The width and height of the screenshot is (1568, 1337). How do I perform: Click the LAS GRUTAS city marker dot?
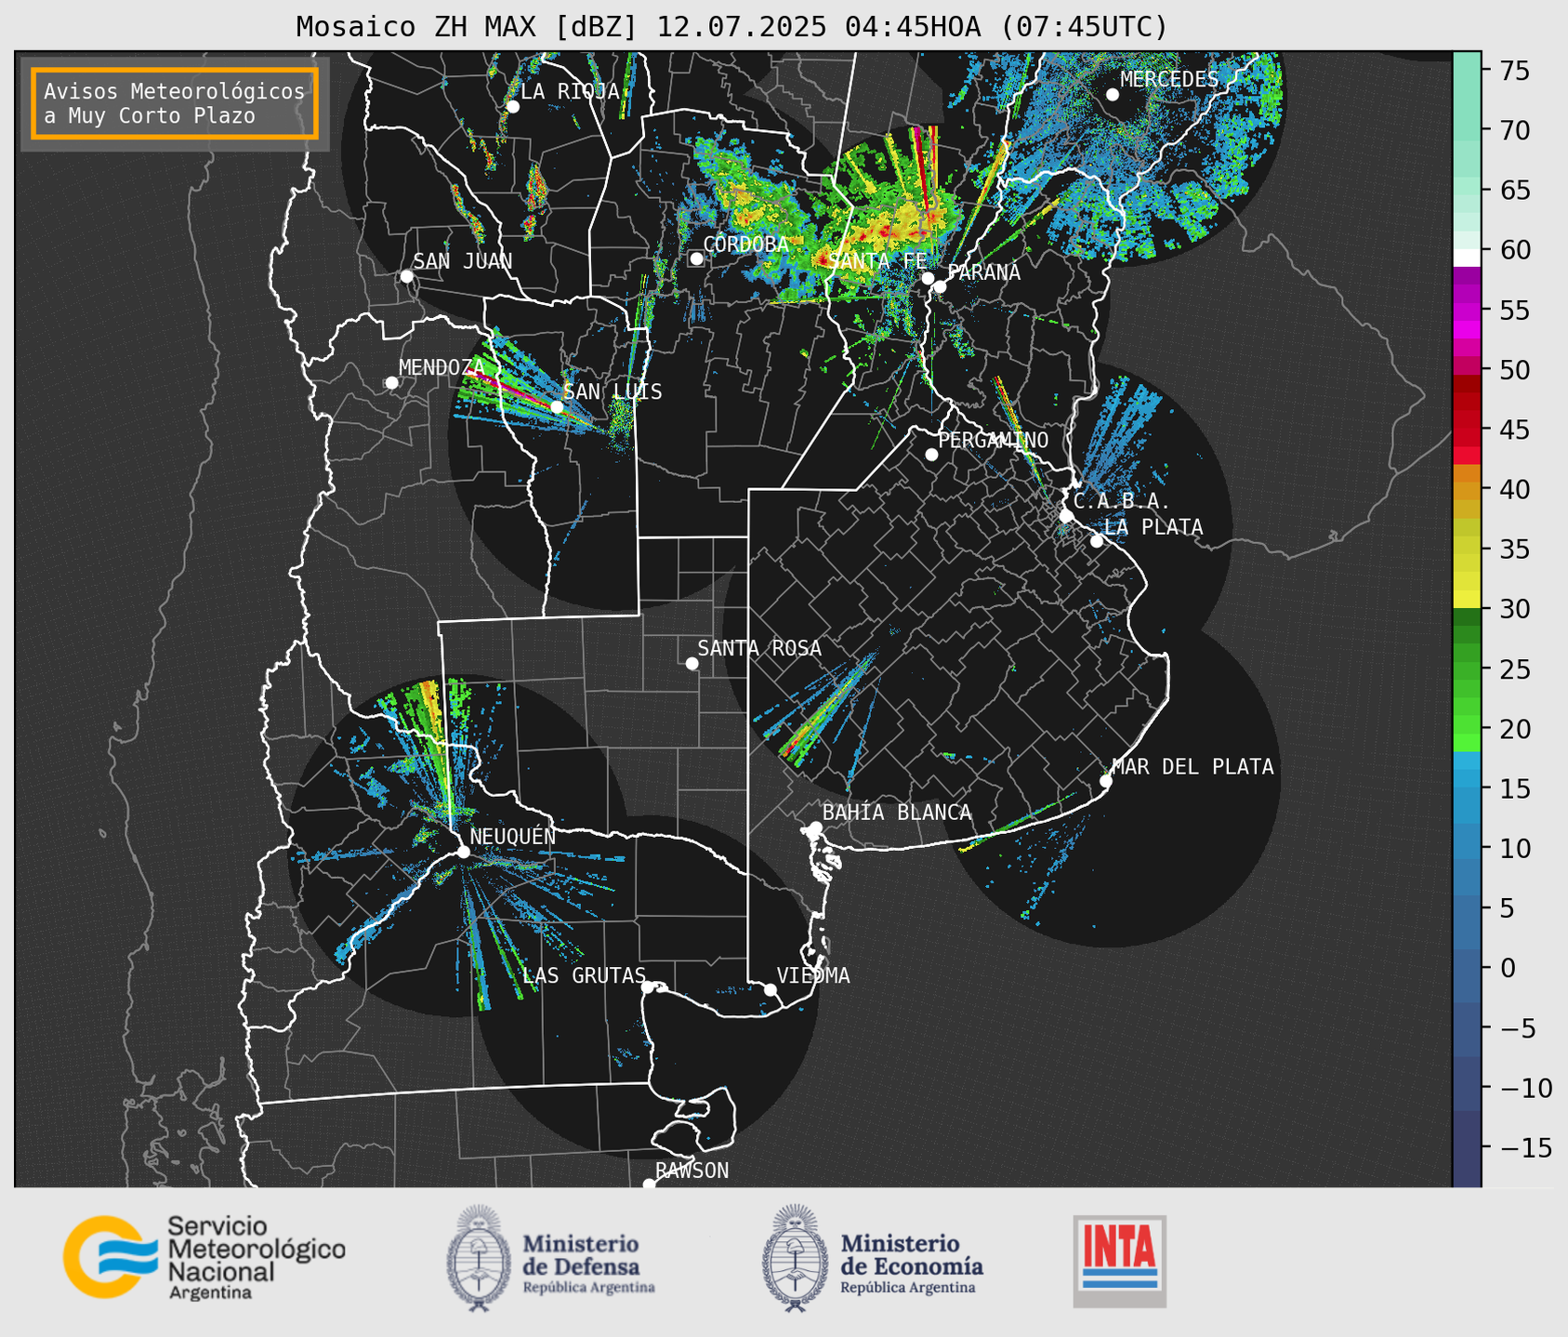(648, 987)
